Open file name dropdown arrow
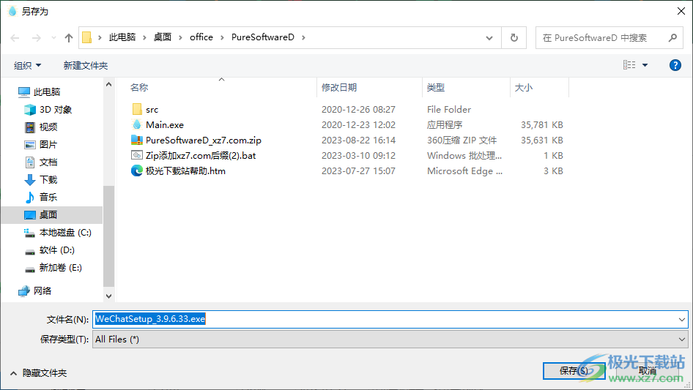The height and width of the screenshot is (390, 693). [682, 319]
